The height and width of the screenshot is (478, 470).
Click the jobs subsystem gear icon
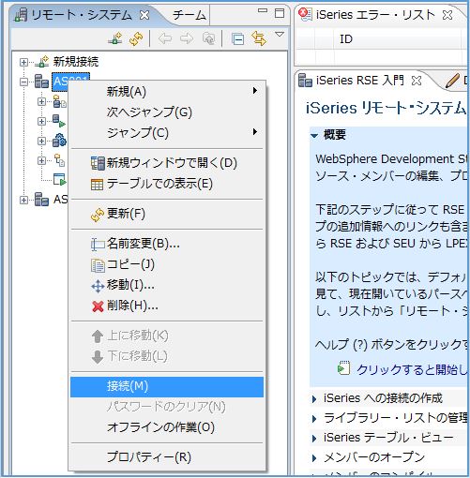pos(59,141)
